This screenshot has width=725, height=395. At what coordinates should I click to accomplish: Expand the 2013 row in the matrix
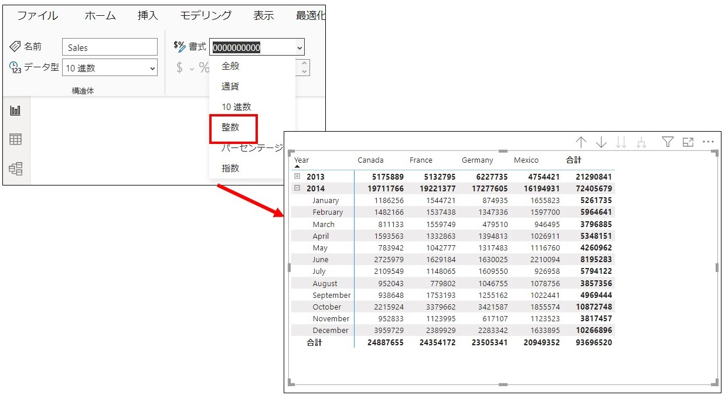click(x=297, y=176)
